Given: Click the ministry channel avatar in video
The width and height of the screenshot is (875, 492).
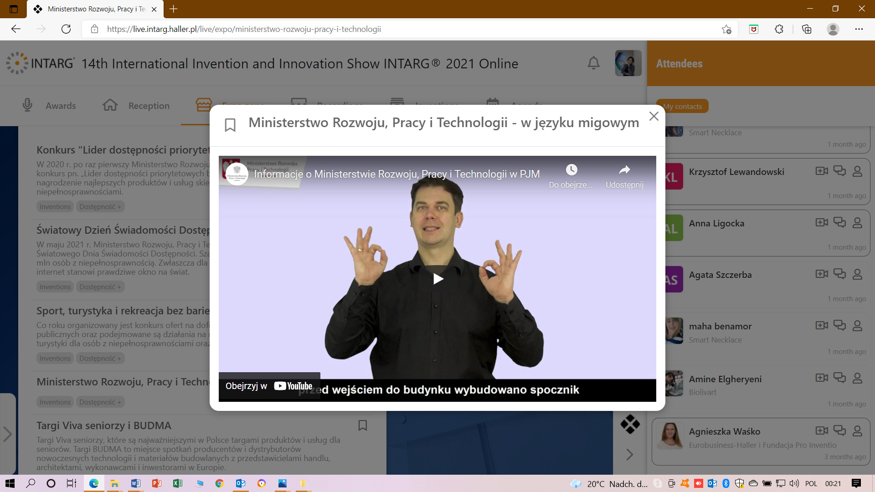Looking at the screenshot, I should click(237, 174).
